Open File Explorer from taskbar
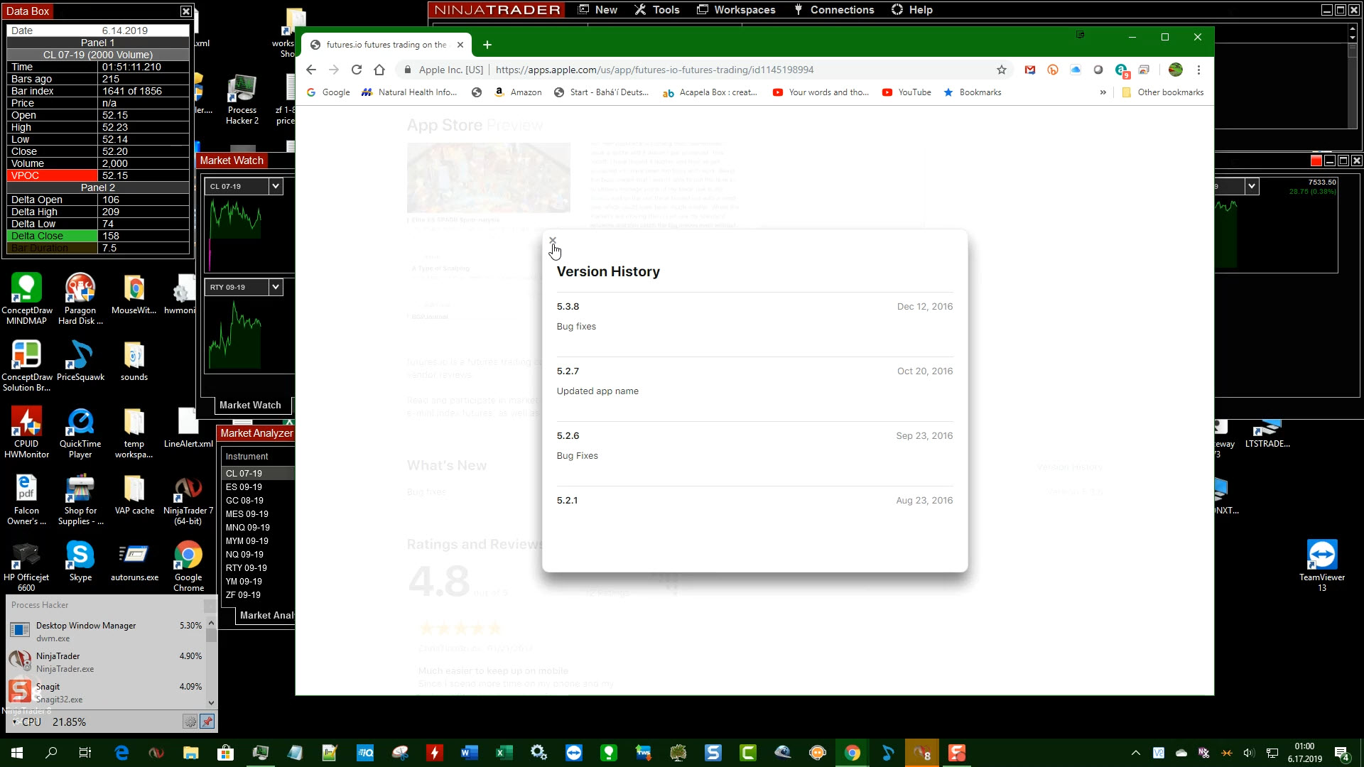 coord(191,753)
